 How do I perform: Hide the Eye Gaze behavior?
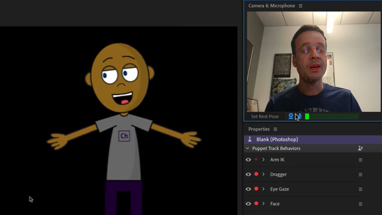(x=248, y=189)
